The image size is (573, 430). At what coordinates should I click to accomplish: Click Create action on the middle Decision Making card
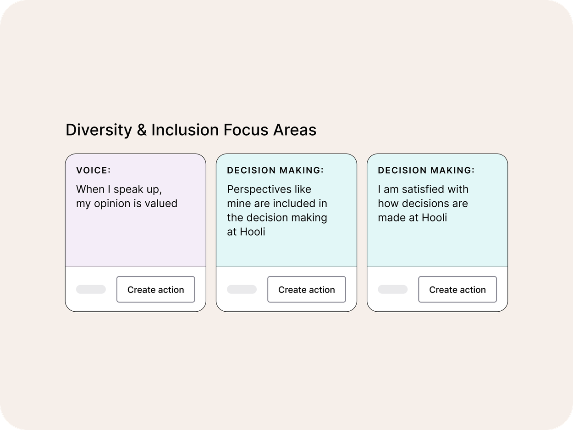click(306, 289)
